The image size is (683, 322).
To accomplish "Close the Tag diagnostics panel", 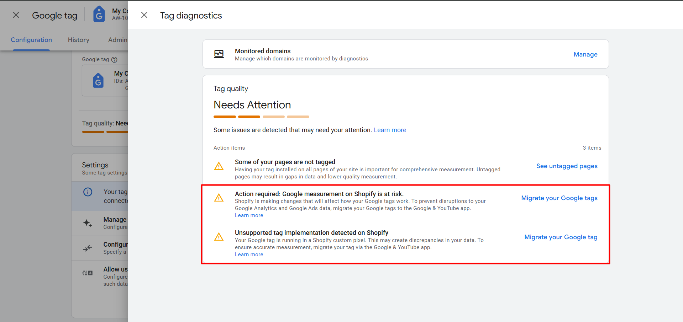I will pos(144,15).
